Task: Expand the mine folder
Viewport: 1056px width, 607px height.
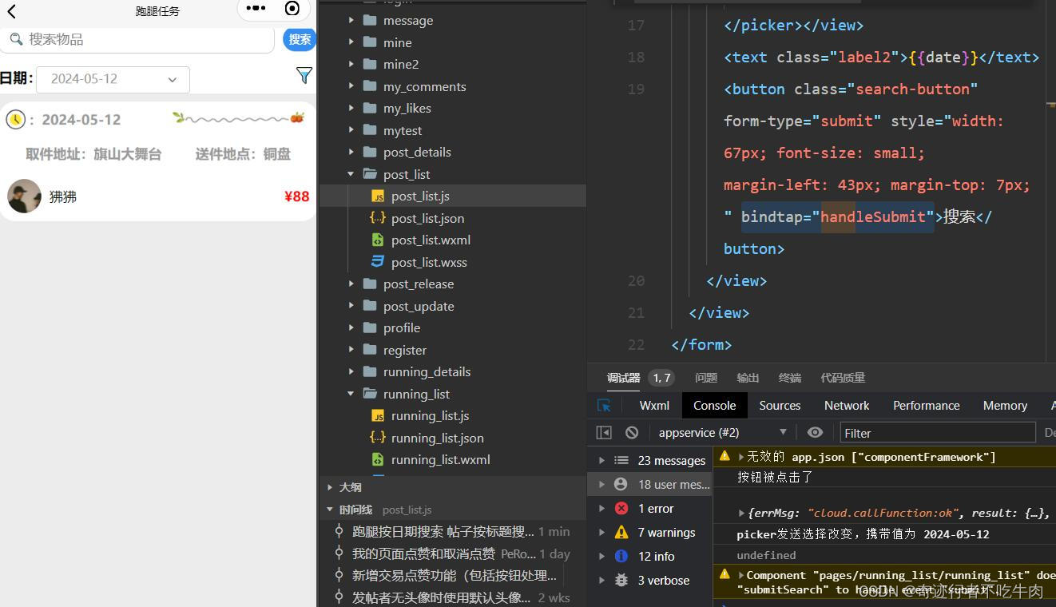Action: pyautogui.click(x=397, y=42)
